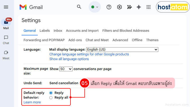Open the Advanced settings tab

[x=120, y=40]
